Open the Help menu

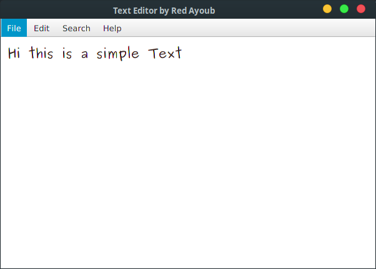tap(112, 28)
